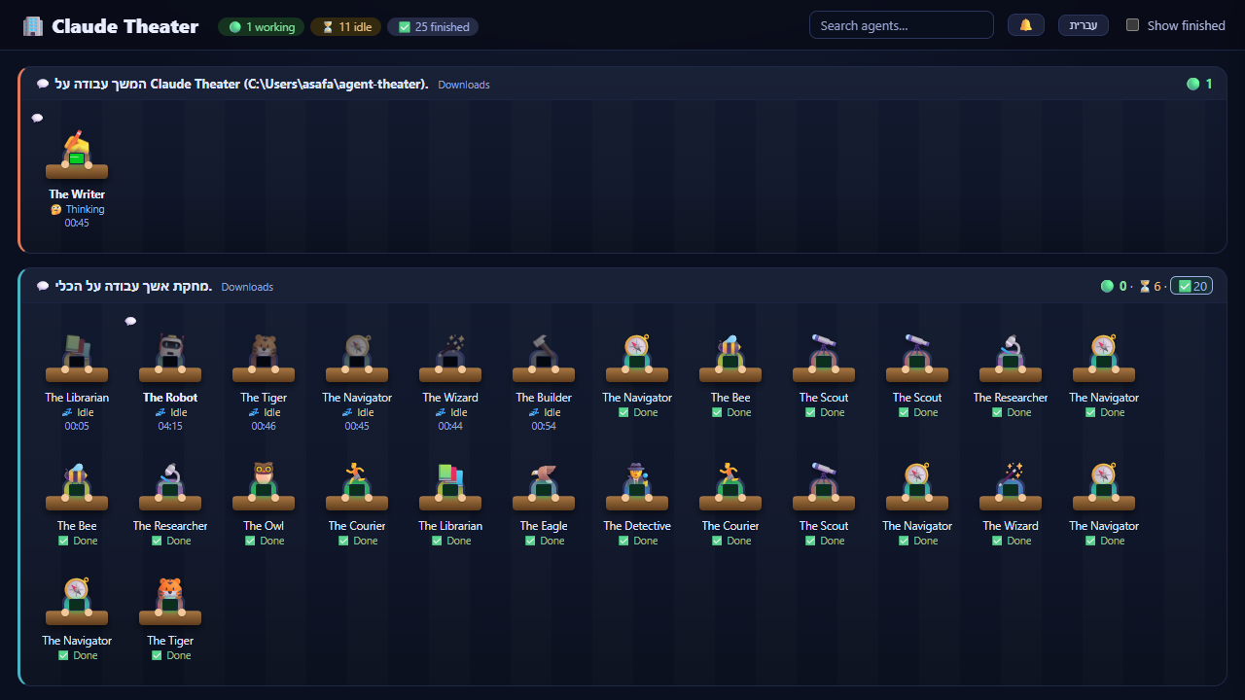This screenshot has height=700, width=1245.
Task: Click the idle Tiger agent avatar
Action: [264, 359]
